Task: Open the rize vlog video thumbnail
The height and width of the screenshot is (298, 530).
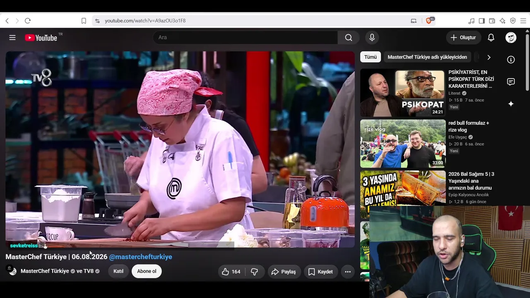Action: [403, 144]
